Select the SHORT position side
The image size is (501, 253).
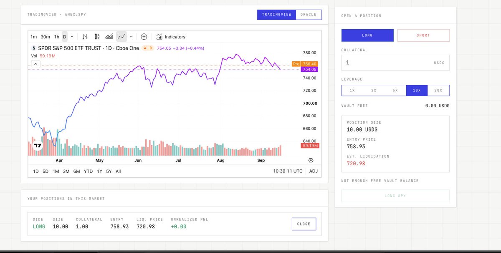(x=423, y=35)
